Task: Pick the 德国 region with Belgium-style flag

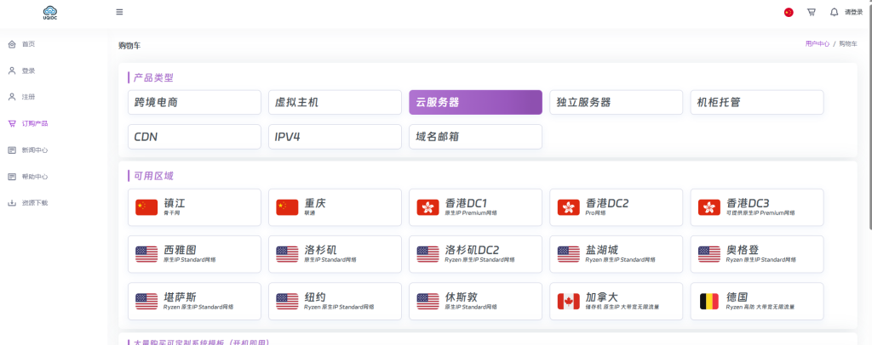Action: 756,301
